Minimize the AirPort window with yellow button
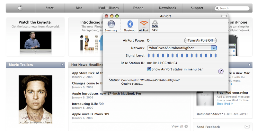257x131 pixels. [112, 16]
